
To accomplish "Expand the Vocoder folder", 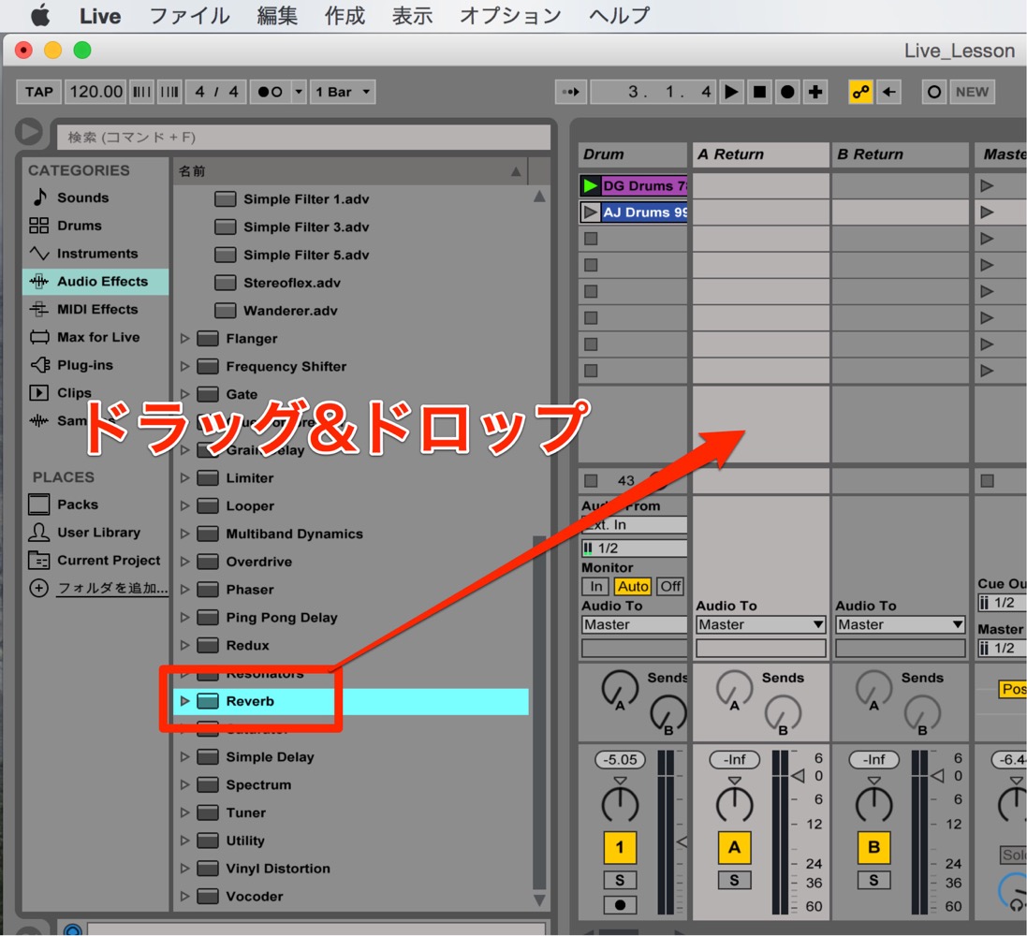I will click(184, 897).
